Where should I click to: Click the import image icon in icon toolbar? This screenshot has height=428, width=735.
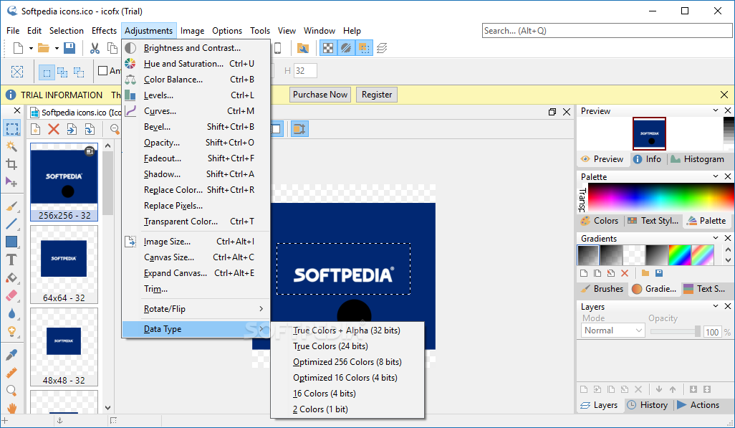coord(72,129)
